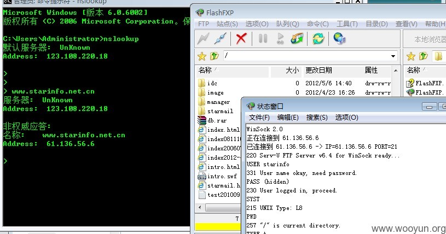Open the 站点(S) menu

coord(227,24)
